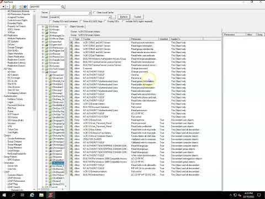Image resolution: width=265 pixels, height=199 pixels.
Task: Open the notification center icon
Action: point(259,195)
